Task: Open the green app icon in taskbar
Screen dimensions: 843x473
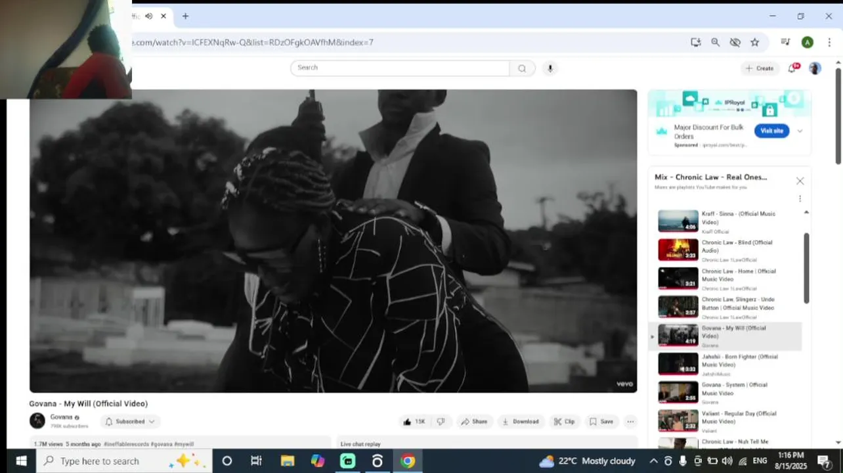Action: (347, 461)
